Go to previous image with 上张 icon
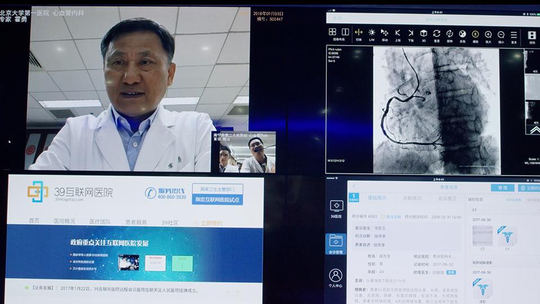The height and width of the screenshot is (304, 540). click(x=398, y=33)
